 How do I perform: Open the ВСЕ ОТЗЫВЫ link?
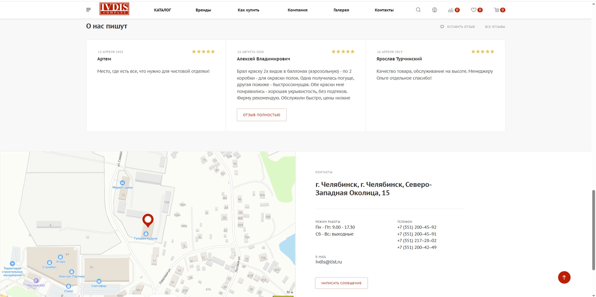click(x=495, y=27)
